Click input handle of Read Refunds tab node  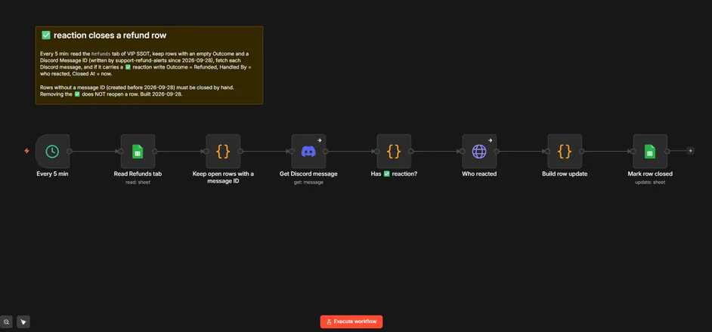pos(121,152)
